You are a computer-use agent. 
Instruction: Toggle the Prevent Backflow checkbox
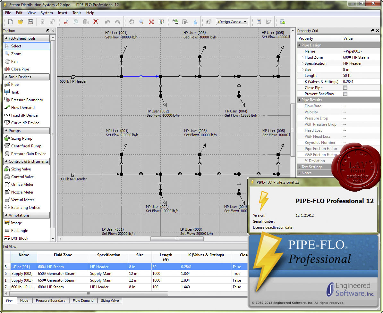tap(345, 94)
